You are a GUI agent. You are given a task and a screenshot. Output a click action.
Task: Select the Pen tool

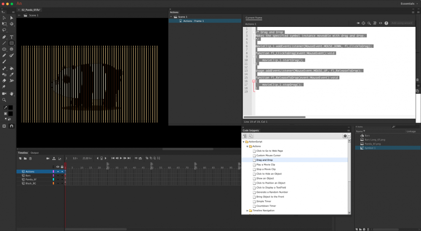point(4,37)
